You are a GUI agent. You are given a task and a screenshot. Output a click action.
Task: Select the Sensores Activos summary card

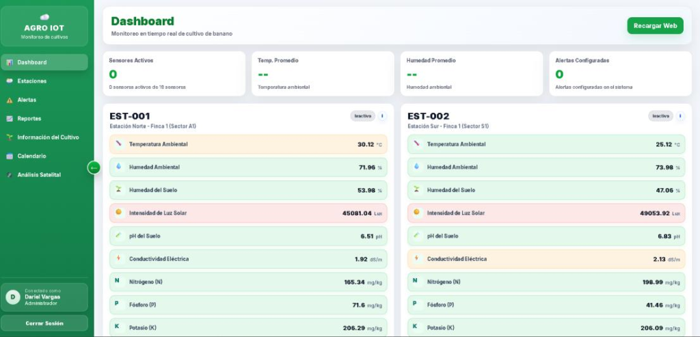coord(174,74)
